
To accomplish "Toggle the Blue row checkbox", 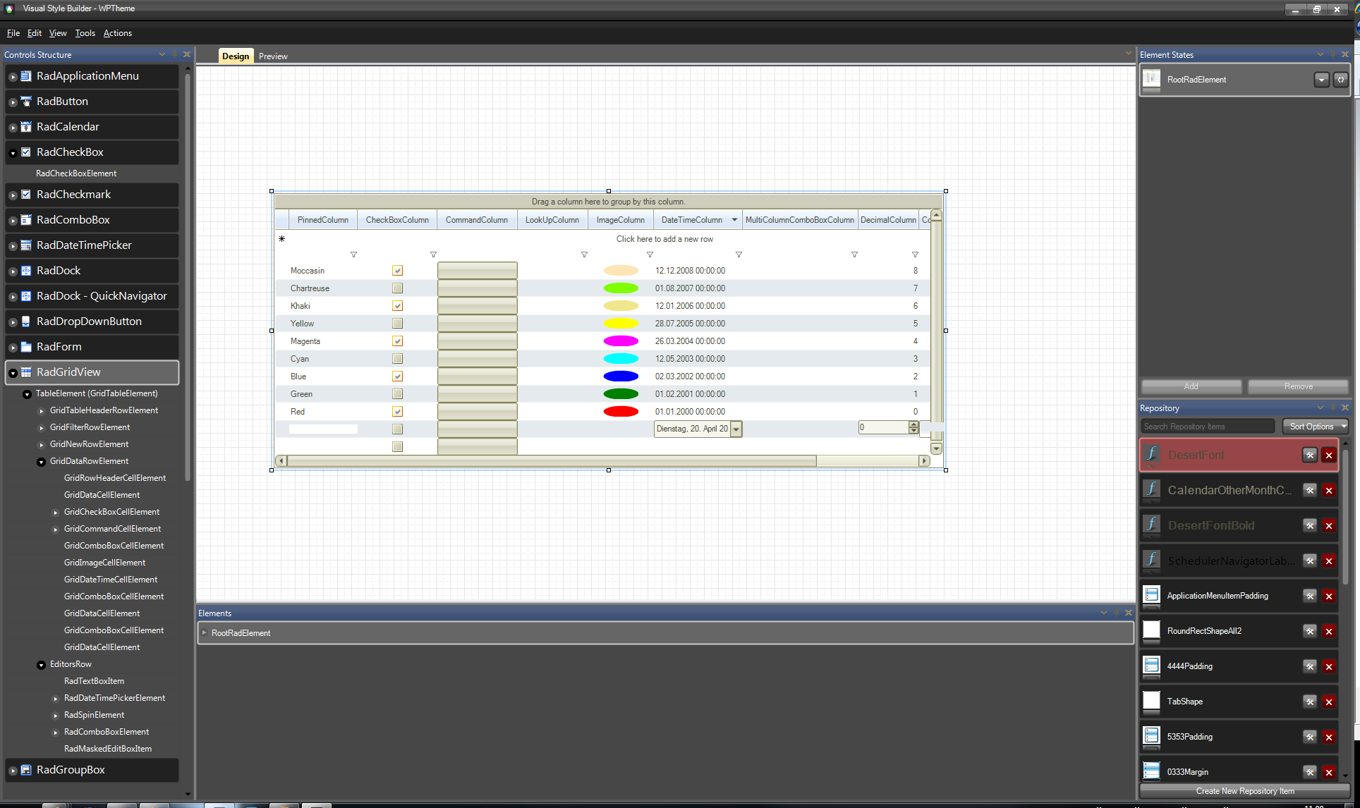I will click(397, 377).
